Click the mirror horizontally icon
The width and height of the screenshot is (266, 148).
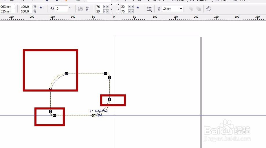click(80, 9)
